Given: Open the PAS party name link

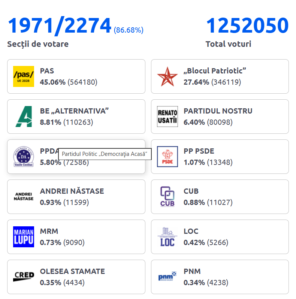Looking at the screenshot, I should click(x=47, y=71).
